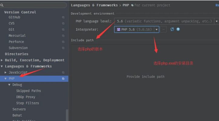This screenshot has height=121, width=219.
Task: Click the project-scope icon beside Mercurial
Action: click(63, 36)
